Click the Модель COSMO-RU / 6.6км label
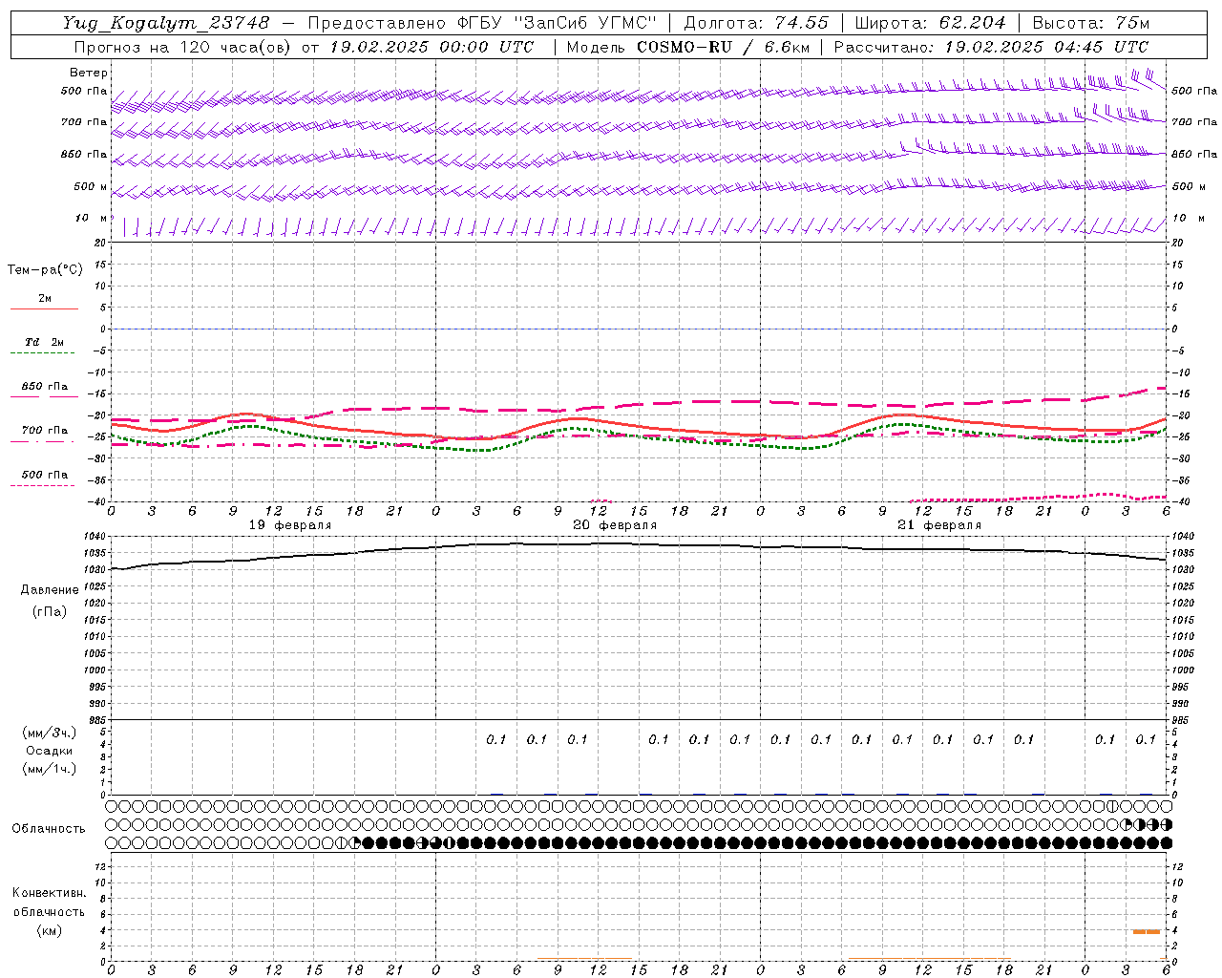The height and width of the screenshot is (978, 1222). 687,47
